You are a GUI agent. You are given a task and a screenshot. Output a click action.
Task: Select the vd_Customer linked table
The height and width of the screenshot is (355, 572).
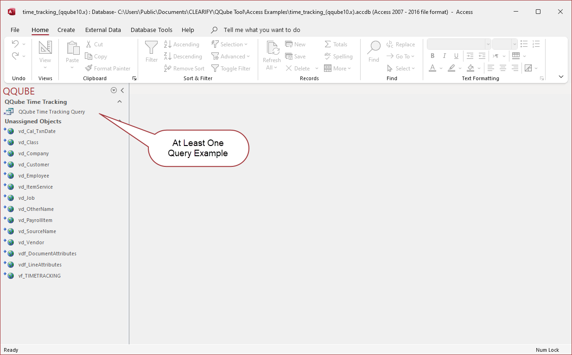[34, 165]
